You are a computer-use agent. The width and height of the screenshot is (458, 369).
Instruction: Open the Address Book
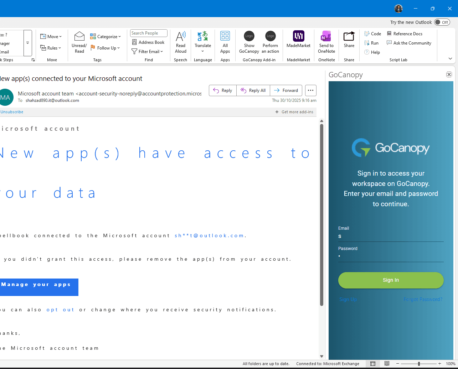[148, 42]
